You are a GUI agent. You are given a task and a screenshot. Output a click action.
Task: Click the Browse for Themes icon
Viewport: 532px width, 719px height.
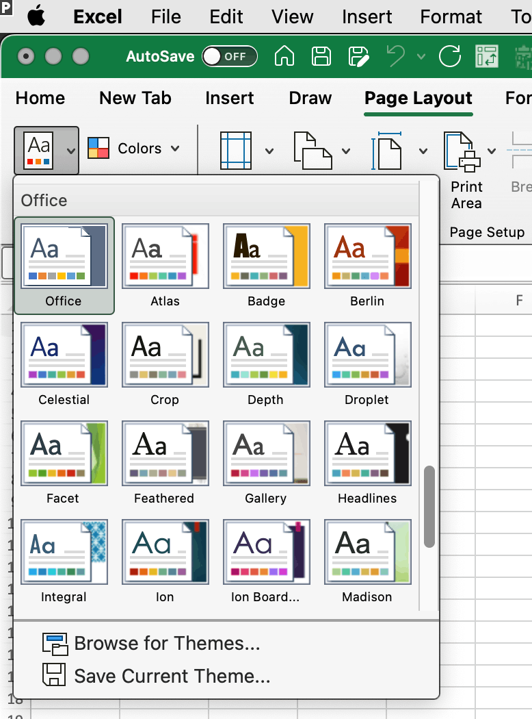tap(55, 644)
